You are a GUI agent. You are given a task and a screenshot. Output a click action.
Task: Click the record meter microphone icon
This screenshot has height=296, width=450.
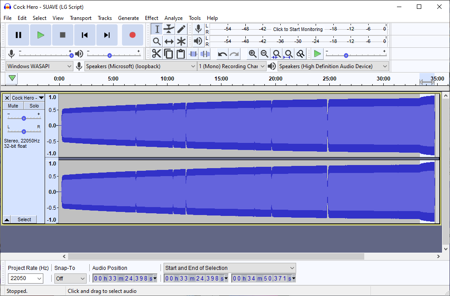point(198,29)
